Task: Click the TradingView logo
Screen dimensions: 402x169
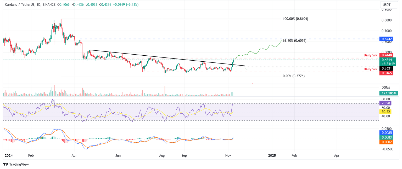Action: pos(6,164)
